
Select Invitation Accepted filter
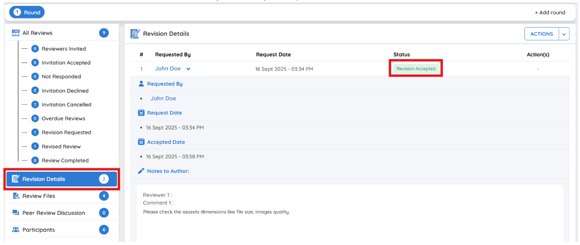pos(66,63)
